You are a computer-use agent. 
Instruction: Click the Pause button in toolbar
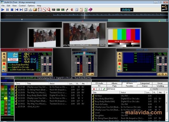7,10
